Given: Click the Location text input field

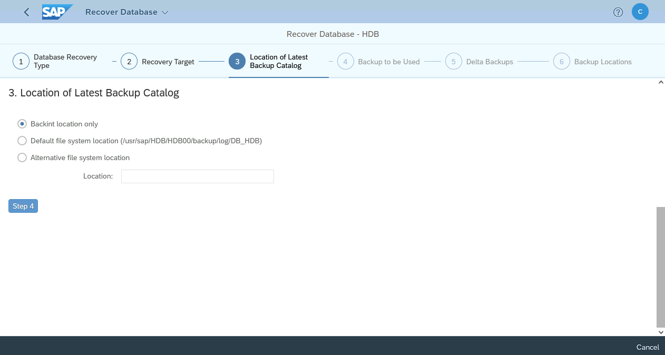Looking at the screenshot, I should coord(197,176).
